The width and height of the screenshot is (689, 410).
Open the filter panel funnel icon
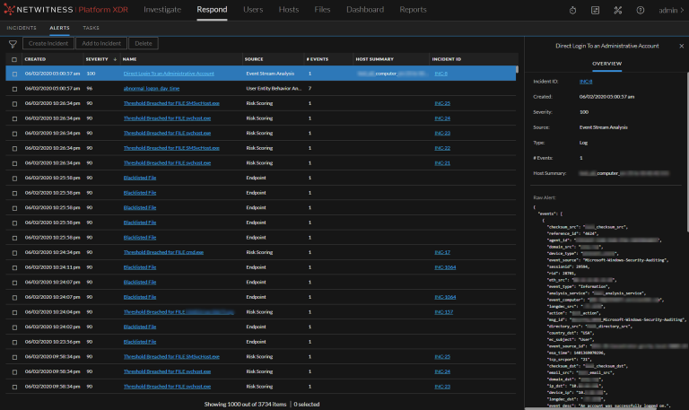tap(13, 43)
